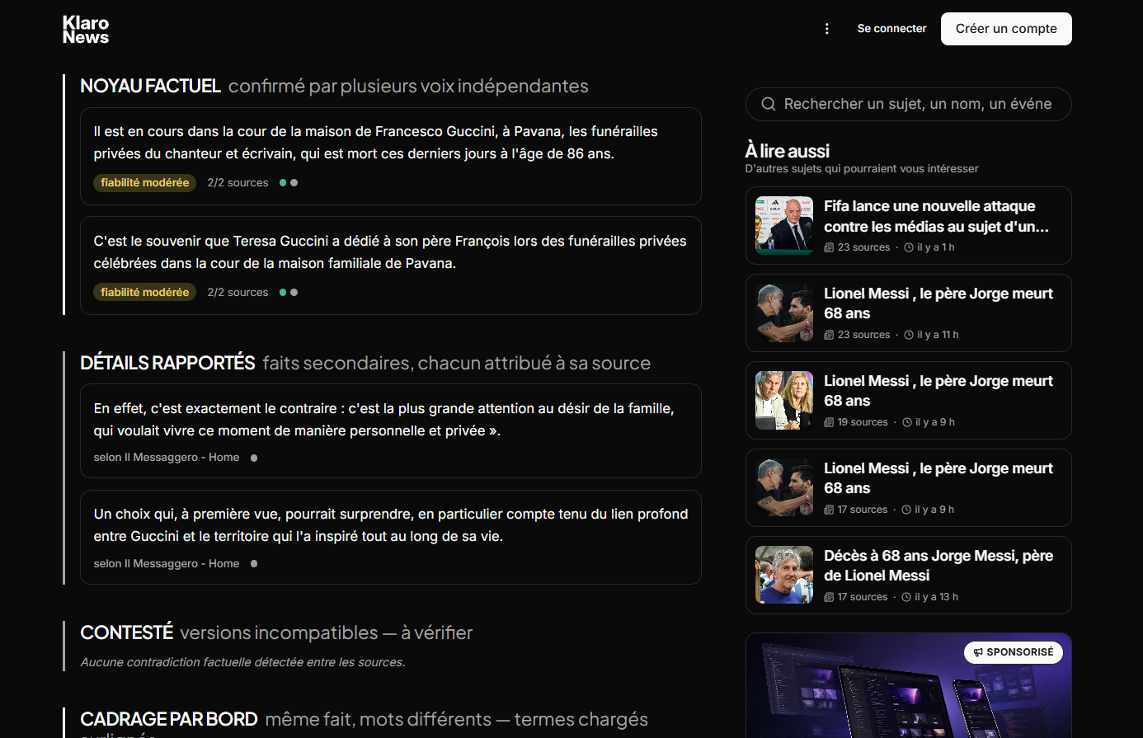This screenshot has width=1143, height=738.
Task: Open the thumbnail of the 23-source Messi card
Action: 784,313
